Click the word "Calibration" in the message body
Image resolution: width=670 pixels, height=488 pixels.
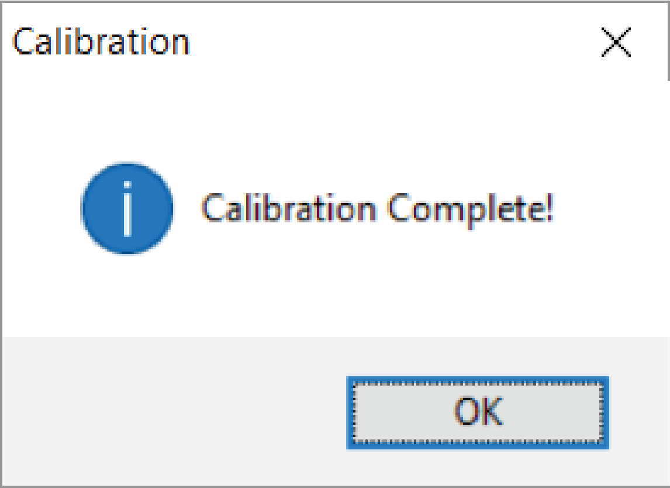tap(289, 208)
